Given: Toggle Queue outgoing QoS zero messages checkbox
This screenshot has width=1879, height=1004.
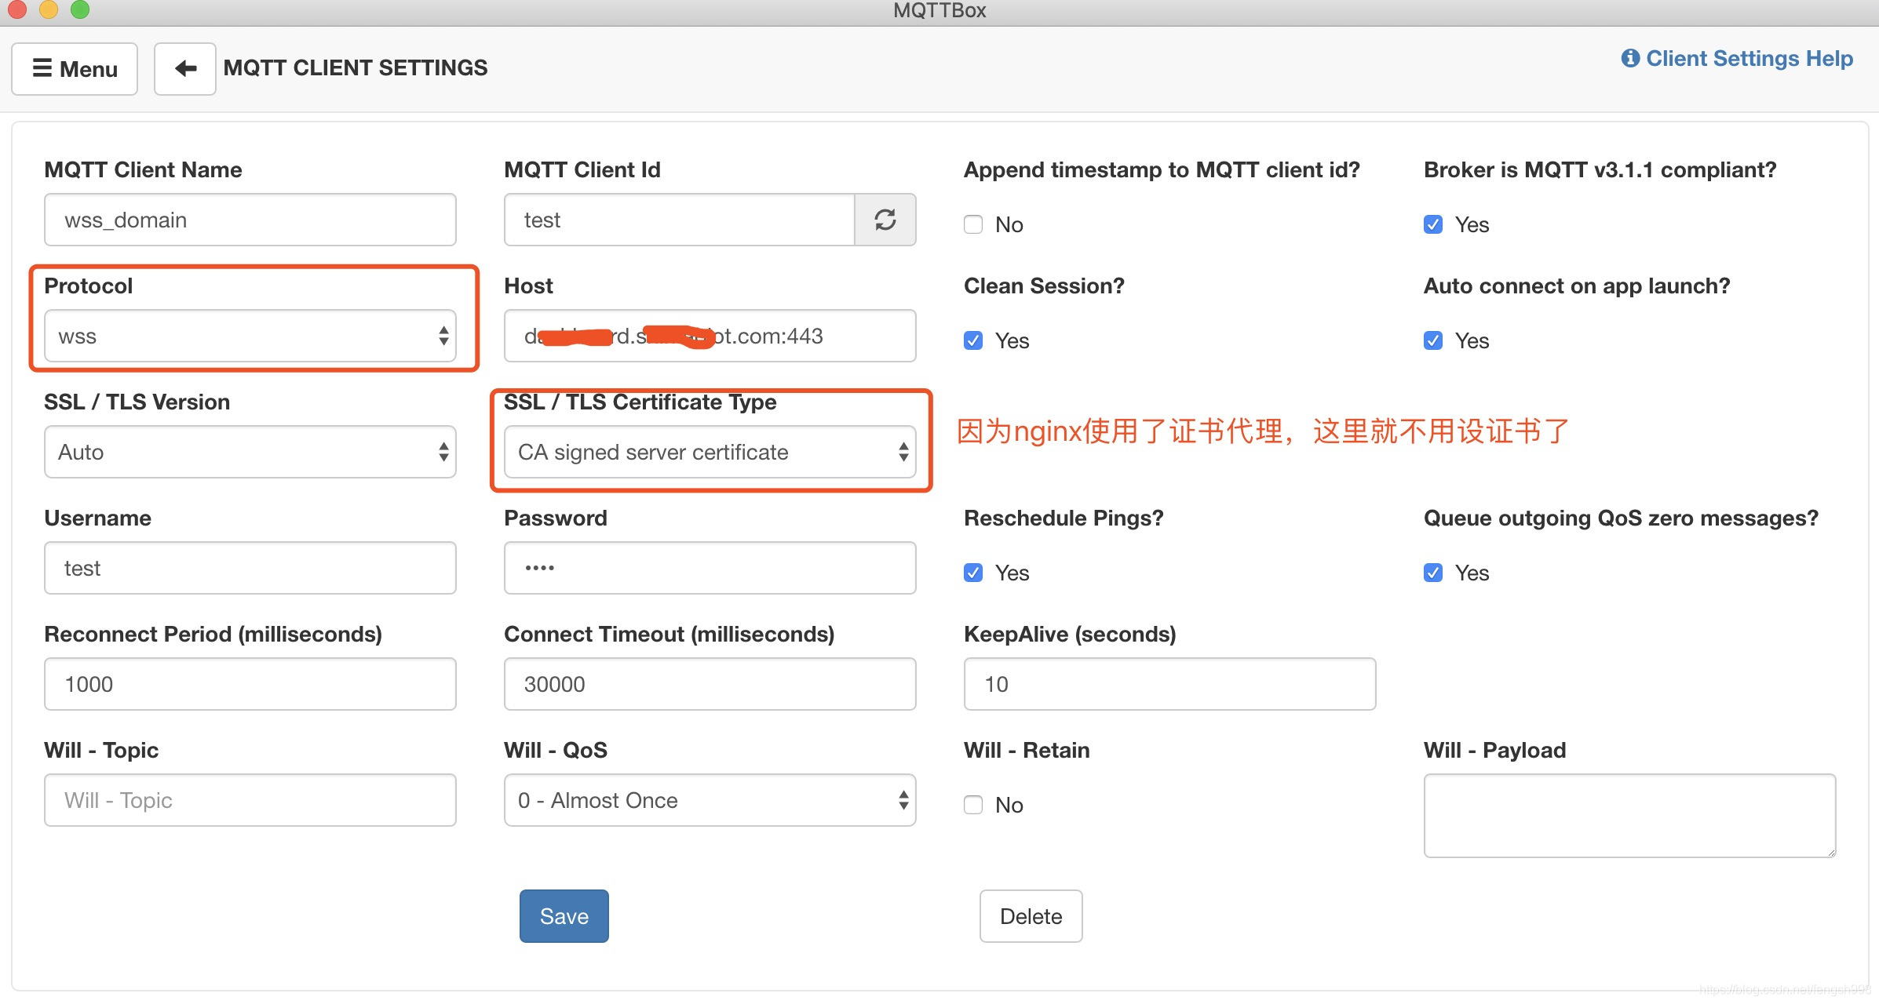Looking at the screenshot, I should pyautogui.click(x=1433, y=573).
